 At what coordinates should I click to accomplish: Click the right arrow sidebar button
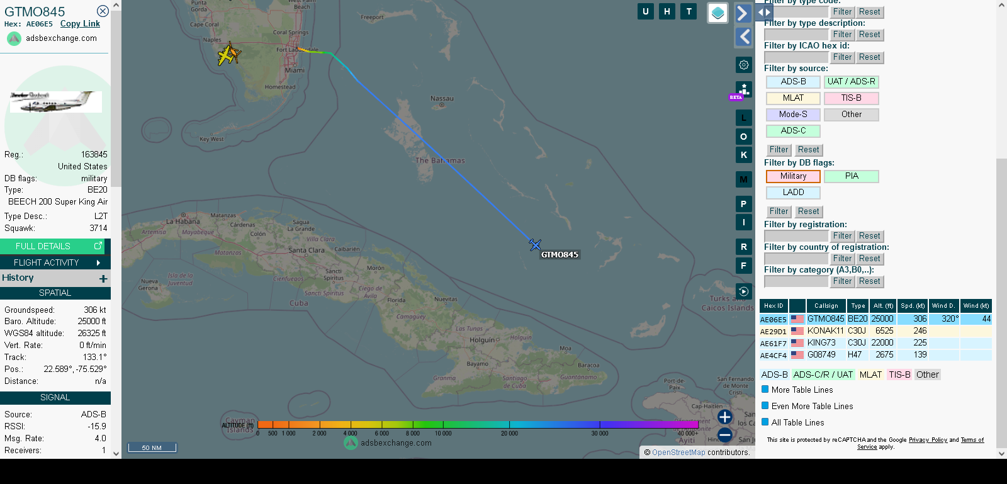coord(743,13)
